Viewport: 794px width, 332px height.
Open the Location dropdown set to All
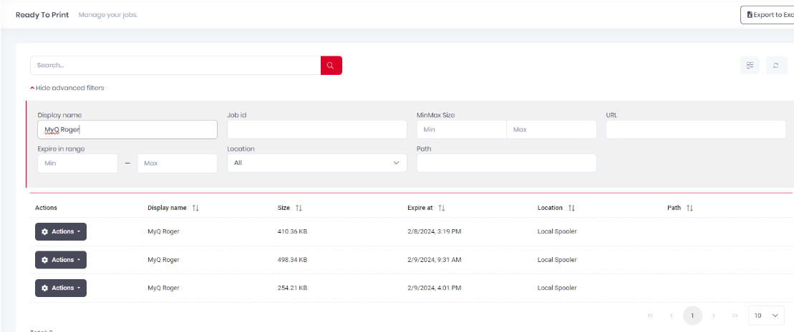coord(317,164)
